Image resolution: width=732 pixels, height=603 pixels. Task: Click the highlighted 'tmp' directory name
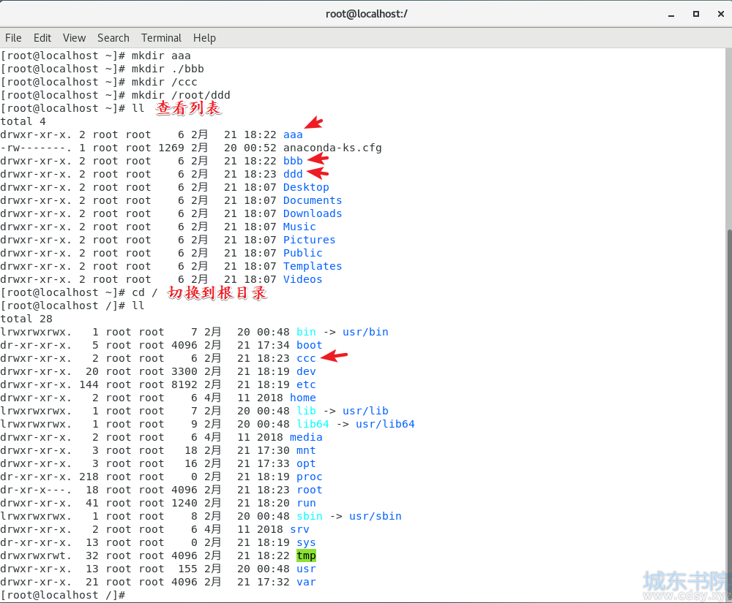coord(306,555)
